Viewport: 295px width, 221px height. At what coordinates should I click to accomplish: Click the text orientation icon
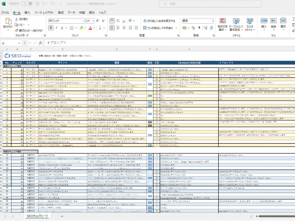tap(131, 20)
